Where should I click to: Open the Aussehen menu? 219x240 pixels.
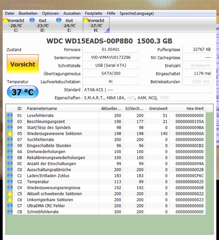click(72, 13)
